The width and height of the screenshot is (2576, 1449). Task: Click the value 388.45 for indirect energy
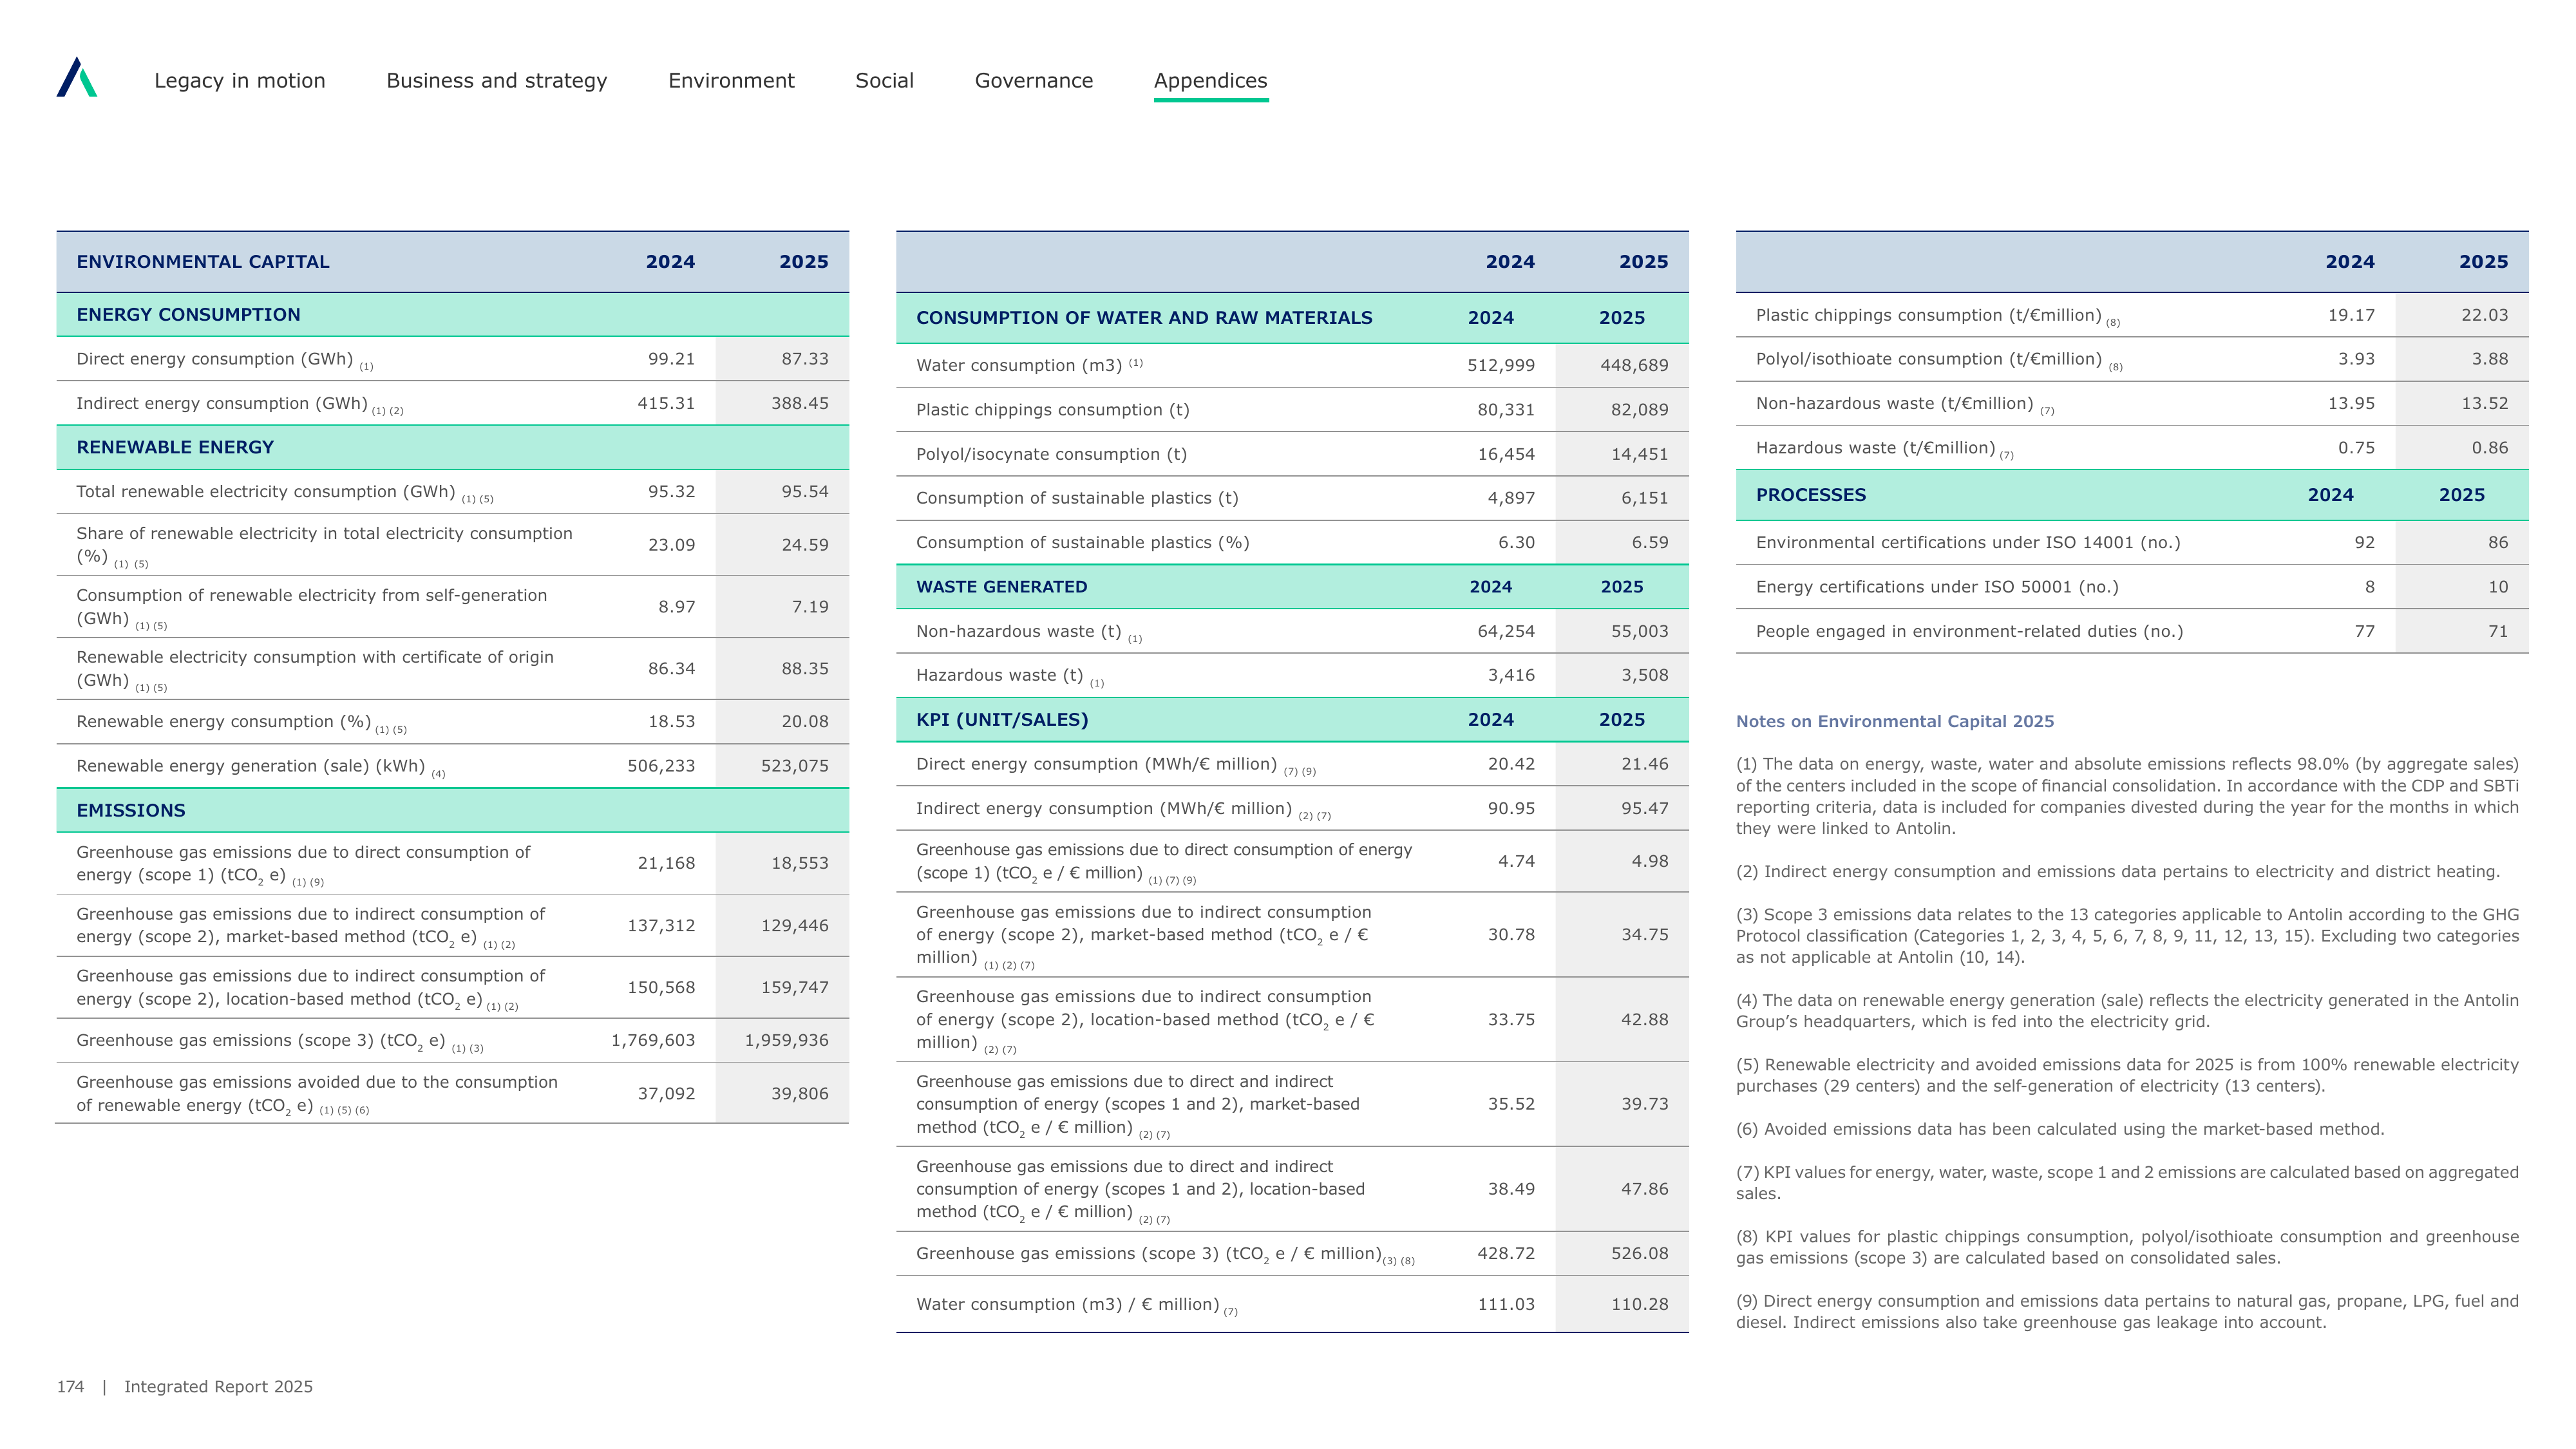799,403
